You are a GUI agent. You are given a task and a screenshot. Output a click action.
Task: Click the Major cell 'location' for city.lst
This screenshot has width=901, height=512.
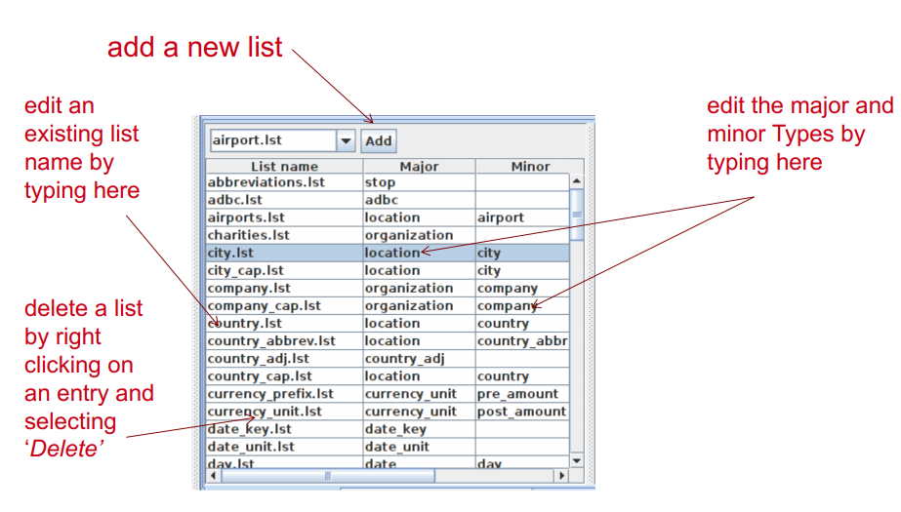click(x=392, y=253)
